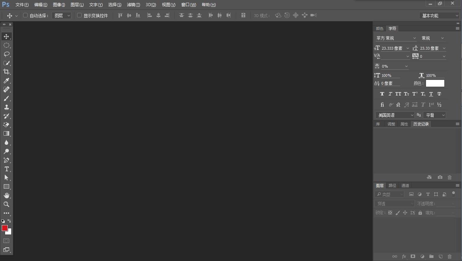
Task: Click the Layers panel trash delete icon
Action: (450, 257)
